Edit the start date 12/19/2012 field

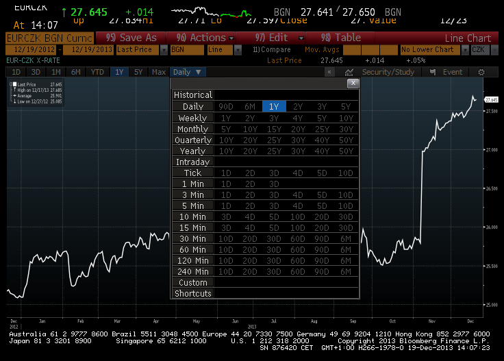click(x=31, y=50)
